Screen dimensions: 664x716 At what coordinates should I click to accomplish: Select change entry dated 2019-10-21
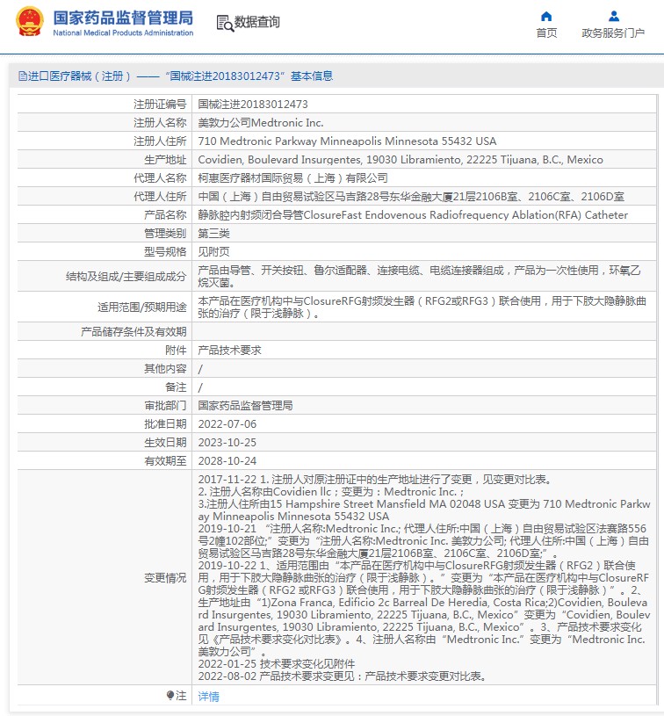coord(423,540)
